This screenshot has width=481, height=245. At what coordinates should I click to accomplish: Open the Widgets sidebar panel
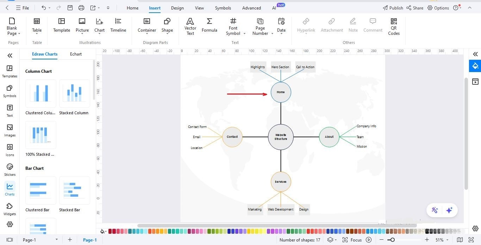pyautogui.click(x=10, y=209)
